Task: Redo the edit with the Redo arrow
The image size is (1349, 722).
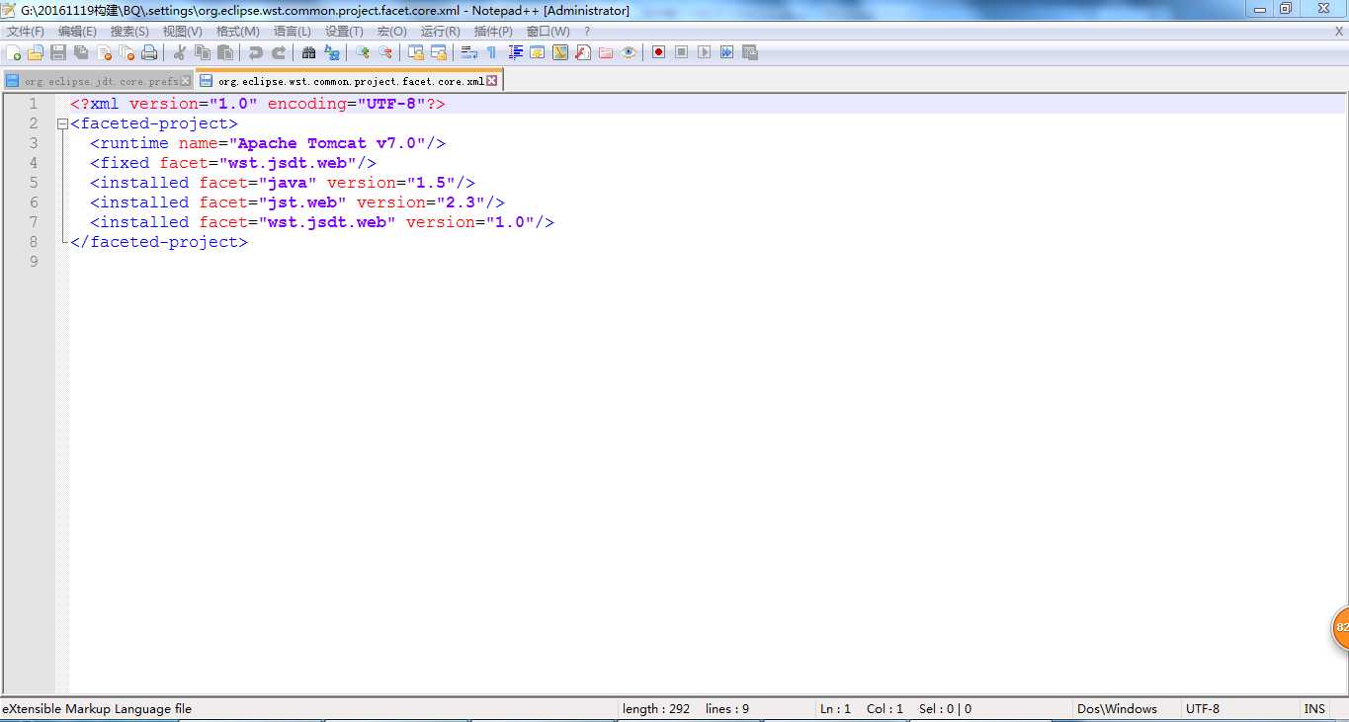Action: [279, 52]
